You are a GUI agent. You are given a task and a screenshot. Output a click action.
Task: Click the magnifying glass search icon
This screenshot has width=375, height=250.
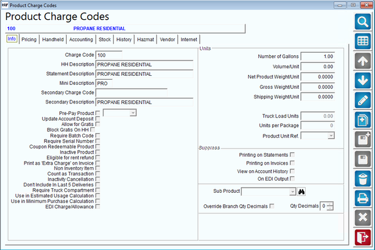point(363,22)
